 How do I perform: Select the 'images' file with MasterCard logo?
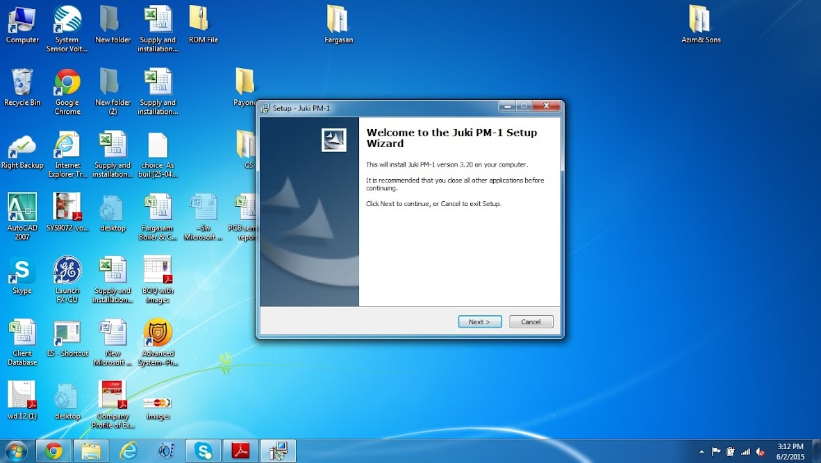point(158,408)
